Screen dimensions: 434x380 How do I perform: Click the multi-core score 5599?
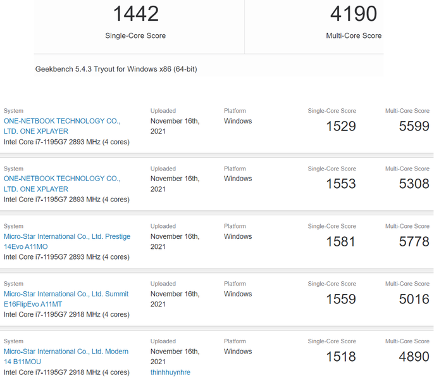[x=414, y=127]
